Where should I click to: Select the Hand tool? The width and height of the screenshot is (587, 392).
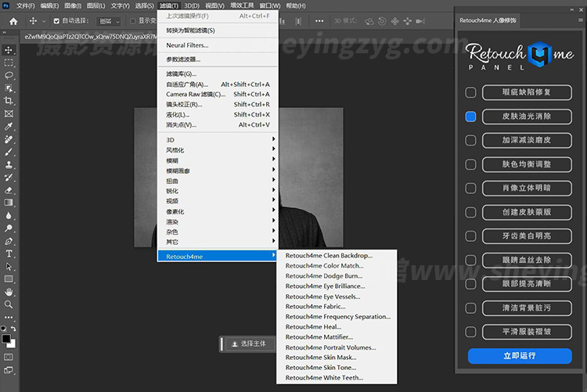click(x=9, y=292)
